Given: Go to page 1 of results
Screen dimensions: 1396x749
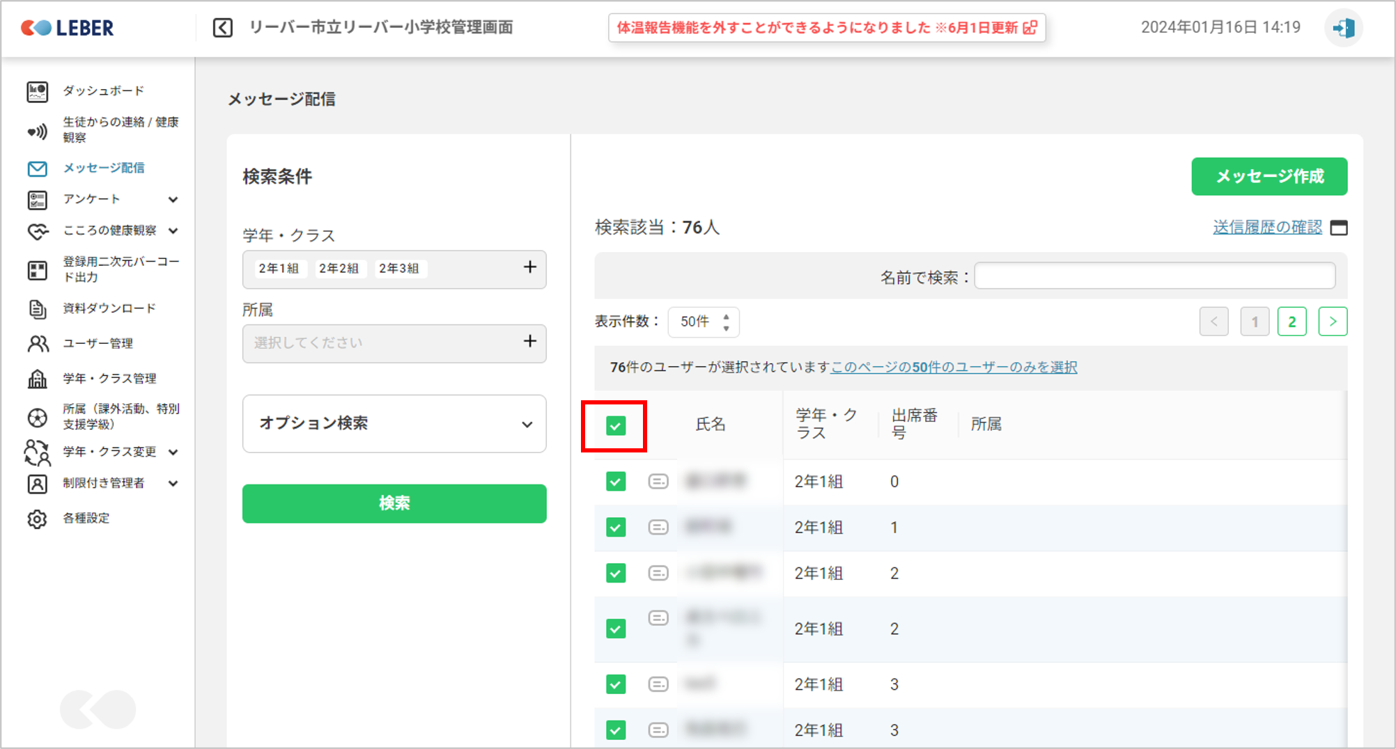Looking at the screenshot, I should (1254, 322).
